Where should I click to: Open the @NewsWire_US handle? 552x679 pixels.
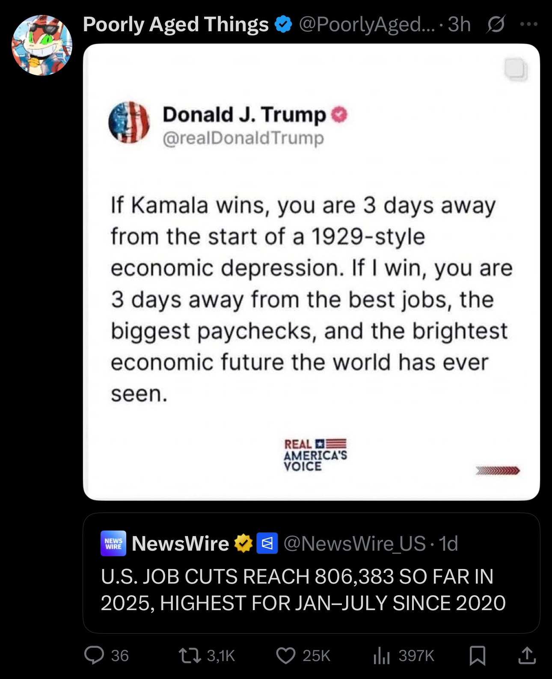(x=355, y=543)
